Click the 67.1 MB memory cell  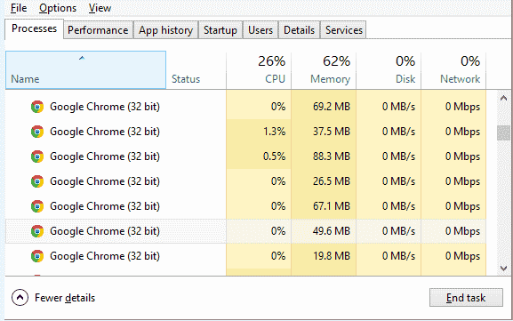tap(324, 206)
